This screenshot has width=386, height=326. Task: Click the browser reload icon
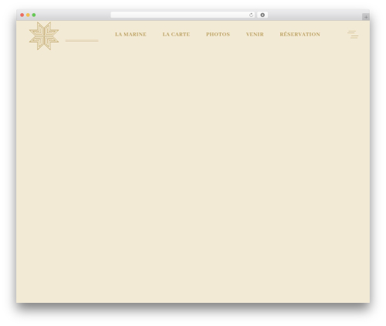[x=251, y=15]
